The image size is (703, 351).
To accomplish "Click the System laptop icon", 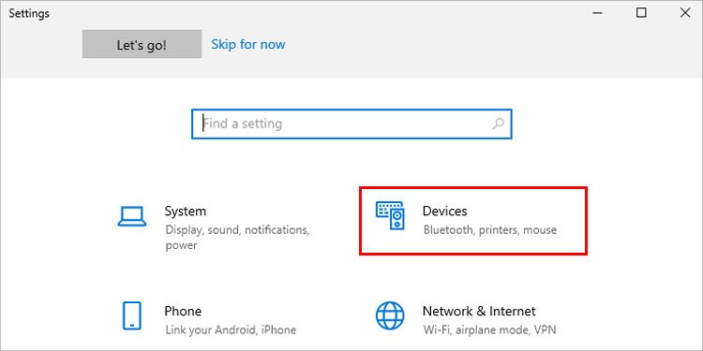I will click(132, 217).
